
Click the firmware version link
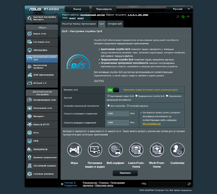138,15
